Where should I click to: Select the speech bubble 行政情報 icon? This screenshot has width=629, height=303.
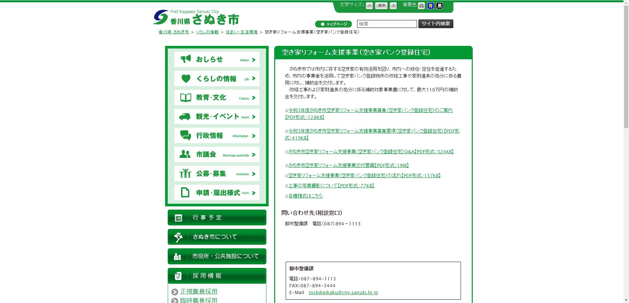[185, 135]
